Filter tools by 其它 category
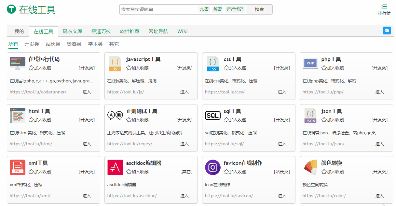The width and height of the screenshot is (396, 206). point(114,44)
